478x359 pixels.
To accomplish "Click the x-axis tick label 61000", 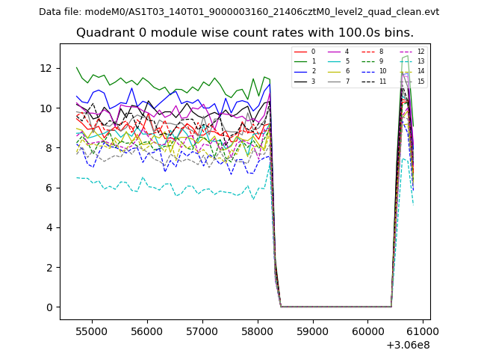I will pos(423,331).
